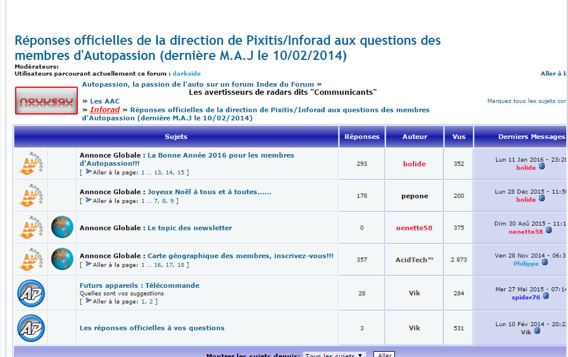Click the announcement cone icon for 'Joyeux Noël'
Screen dimensions: 568x357
[31, 195]
